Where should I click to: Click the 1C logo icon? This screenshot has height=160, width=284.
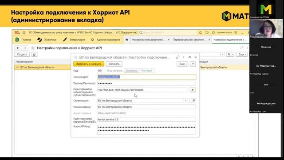(x=17, y=32)
